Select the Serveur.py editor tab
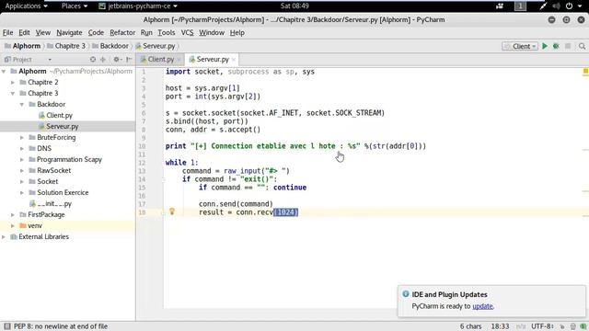The width and height of the screenshot is (589, 331). tap(213, 59)
